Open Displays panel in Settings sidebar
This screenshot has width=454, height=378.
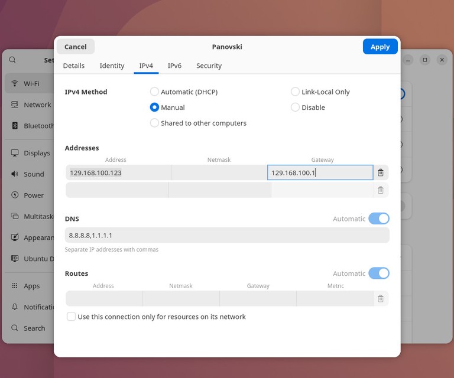pos(29,153)
